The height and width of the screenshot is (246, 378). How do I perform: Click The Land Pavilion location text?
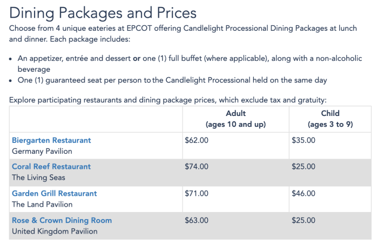point(42,204)
